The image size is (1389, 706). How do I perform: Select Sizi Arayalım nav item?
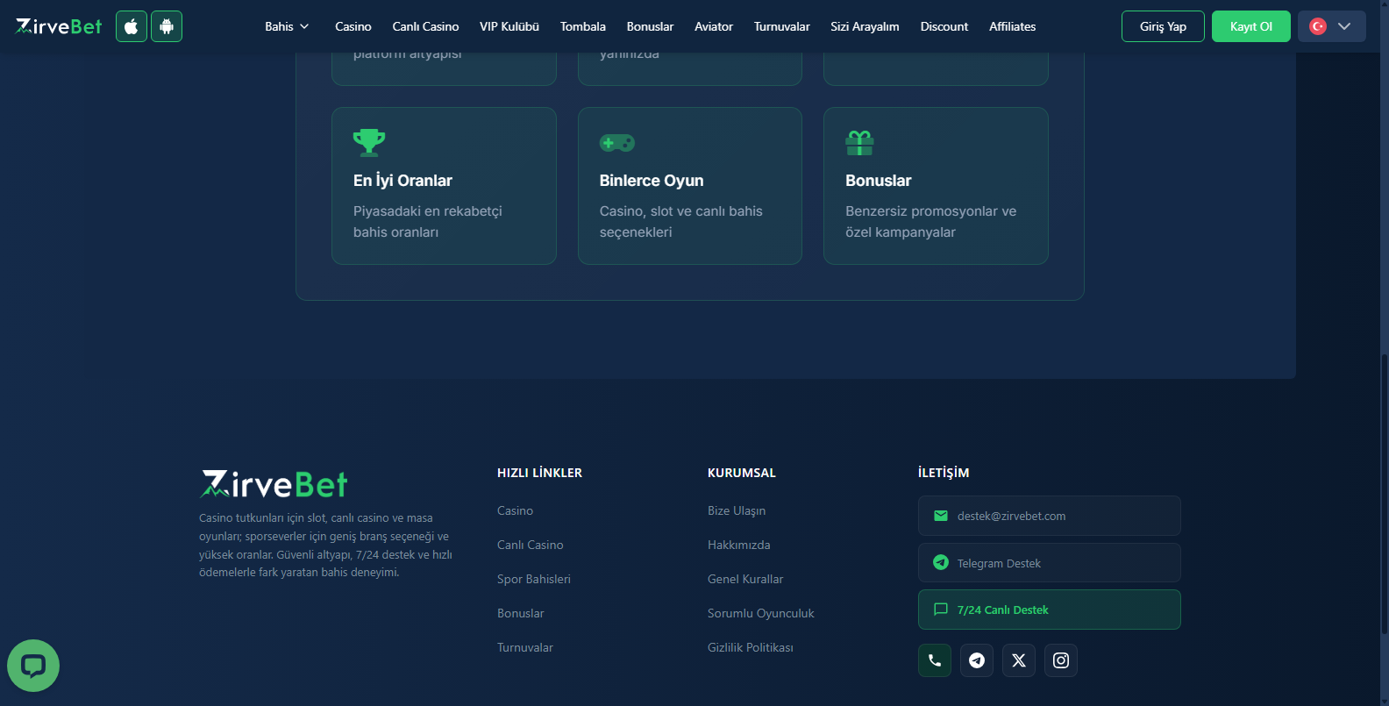[x=865, y=26]
